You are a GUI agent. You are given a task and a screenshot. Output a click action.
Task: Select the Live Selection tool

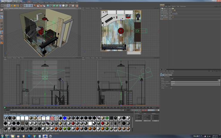click(x=8, y=6)
